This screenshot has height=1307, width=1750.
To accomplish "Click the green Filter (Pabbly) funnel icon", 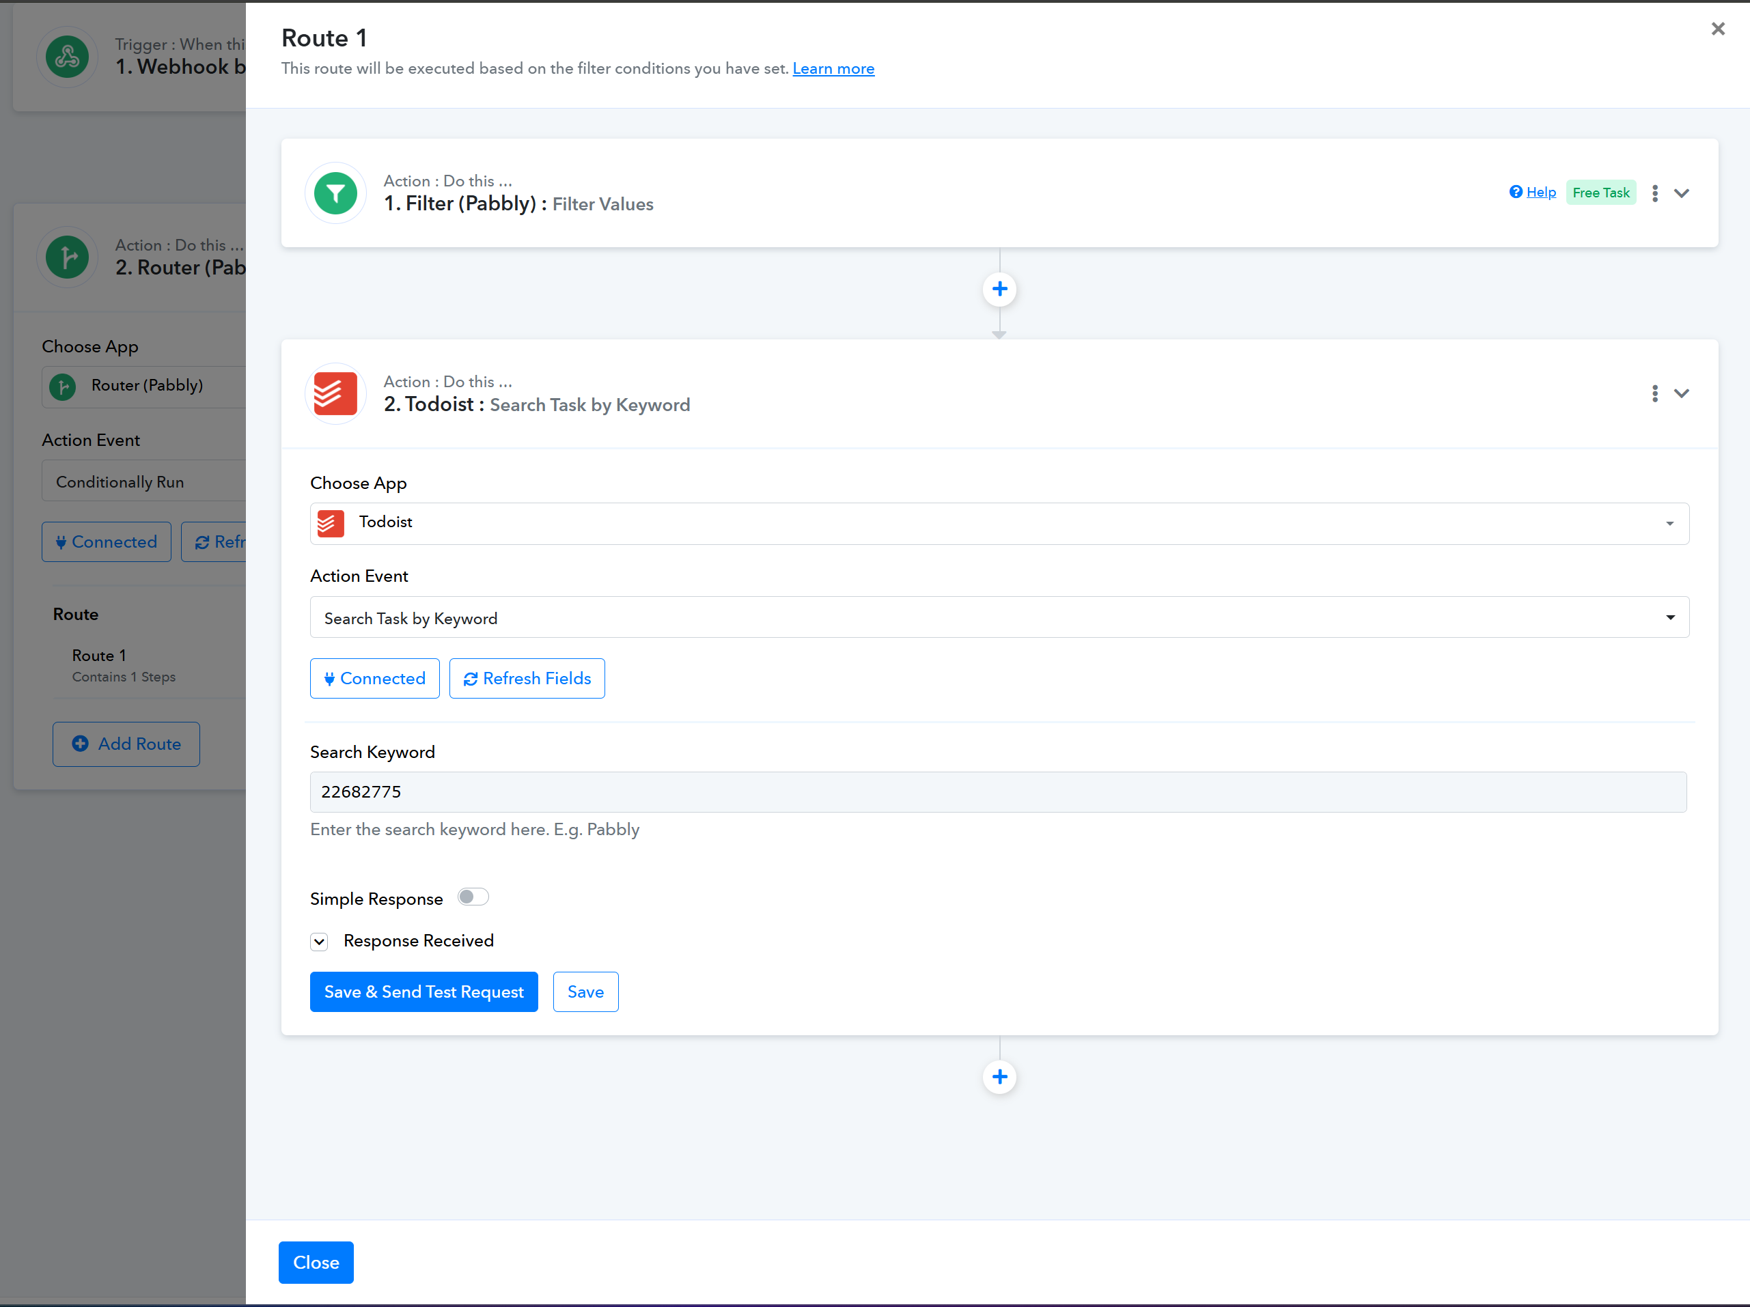I will [335, 193].
